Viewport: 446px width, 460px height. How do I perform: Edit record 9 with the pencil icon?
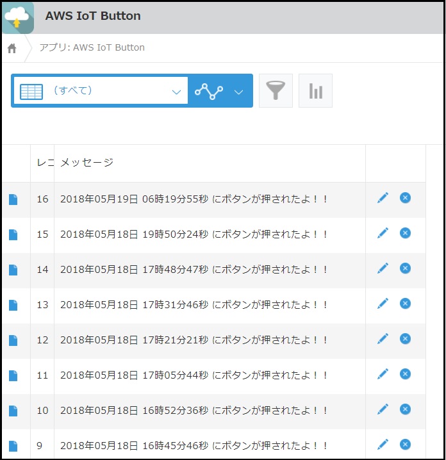(383, 444)
